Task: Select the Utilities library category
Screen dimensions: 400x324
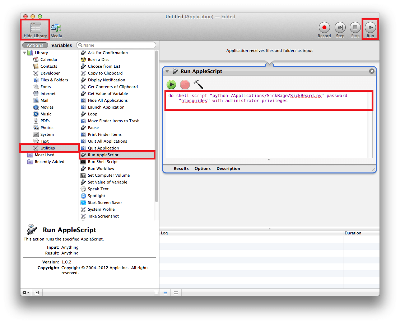Action: (47, 148)
